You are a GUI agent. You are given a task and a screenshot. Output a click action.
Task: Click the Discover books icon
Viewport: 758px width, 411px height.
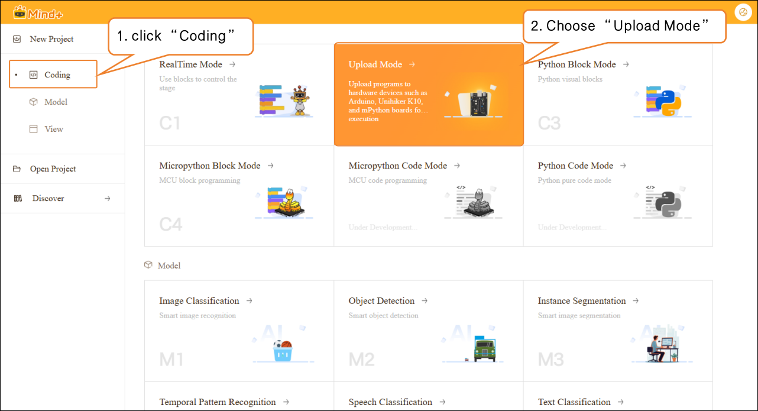coord(17,199)
